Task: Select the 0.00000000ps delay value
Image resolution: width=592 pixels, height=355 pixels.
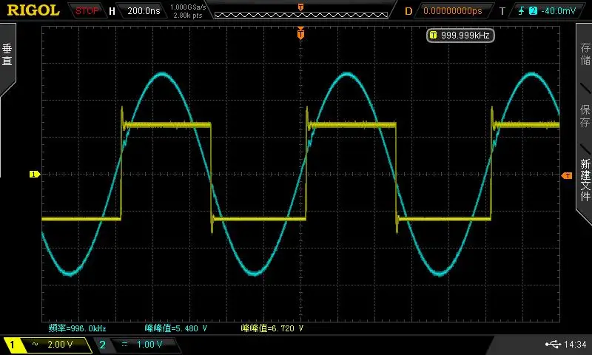Action: [x=453, y=11]
